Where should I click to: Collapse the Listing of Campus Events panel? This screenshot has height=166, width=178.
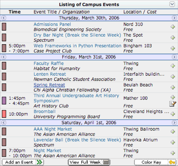coord(172,4)
